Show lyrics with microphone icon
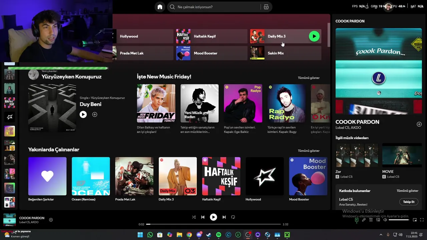The height and width of the screenshot is (240, 427). pyautogui.click(x=364, y=220)
